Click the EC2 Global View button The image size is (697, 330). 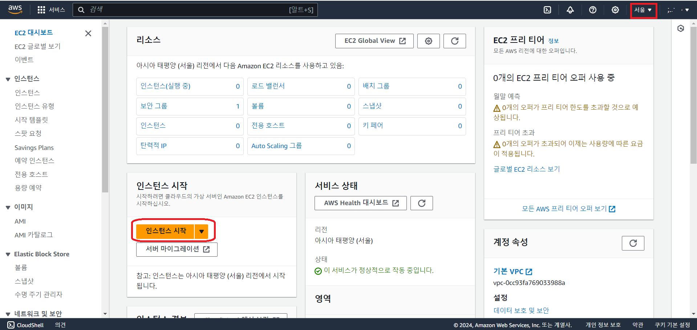374,41
